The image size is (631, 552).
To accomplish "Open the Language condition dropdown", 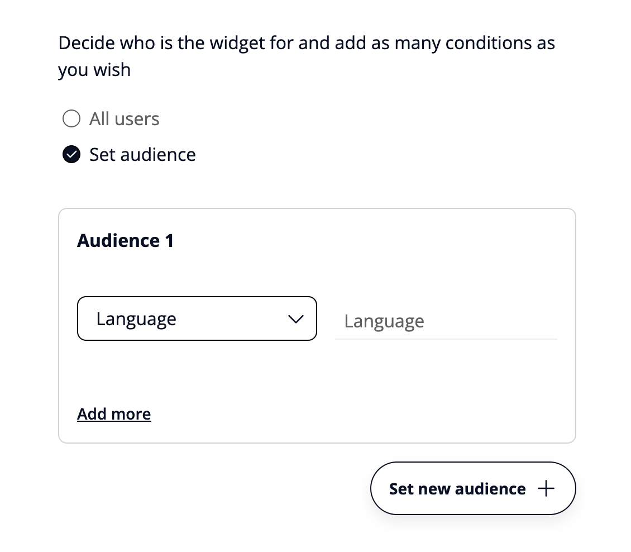I will coord(197,318).
